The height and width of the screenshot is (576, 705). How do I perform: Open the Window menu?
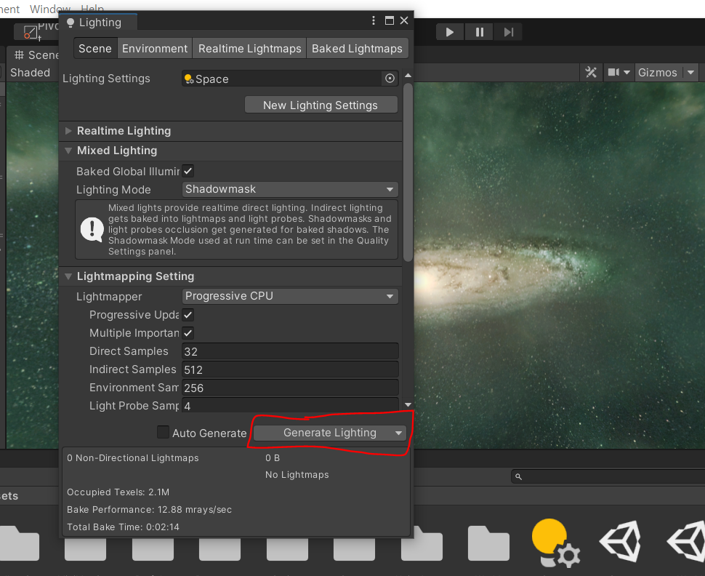click(x=50, y=9)
